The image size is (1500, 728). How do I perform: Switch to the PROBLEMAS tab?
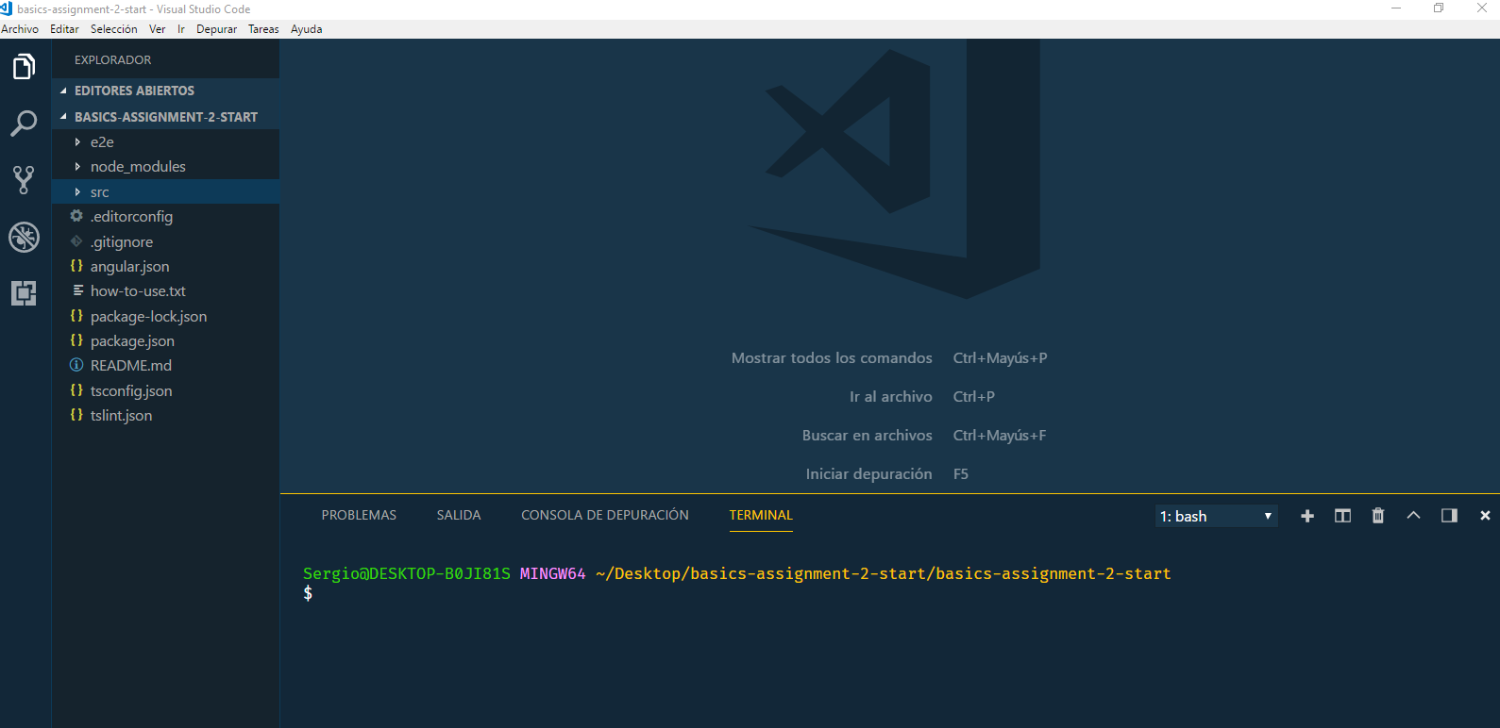[x=359, y=515]
